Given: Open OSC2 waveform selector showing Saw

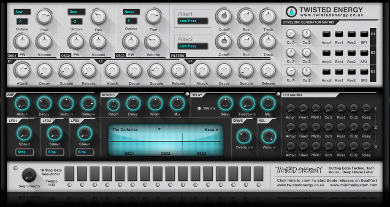Looking at the screenshot, I should coord(76,12).
